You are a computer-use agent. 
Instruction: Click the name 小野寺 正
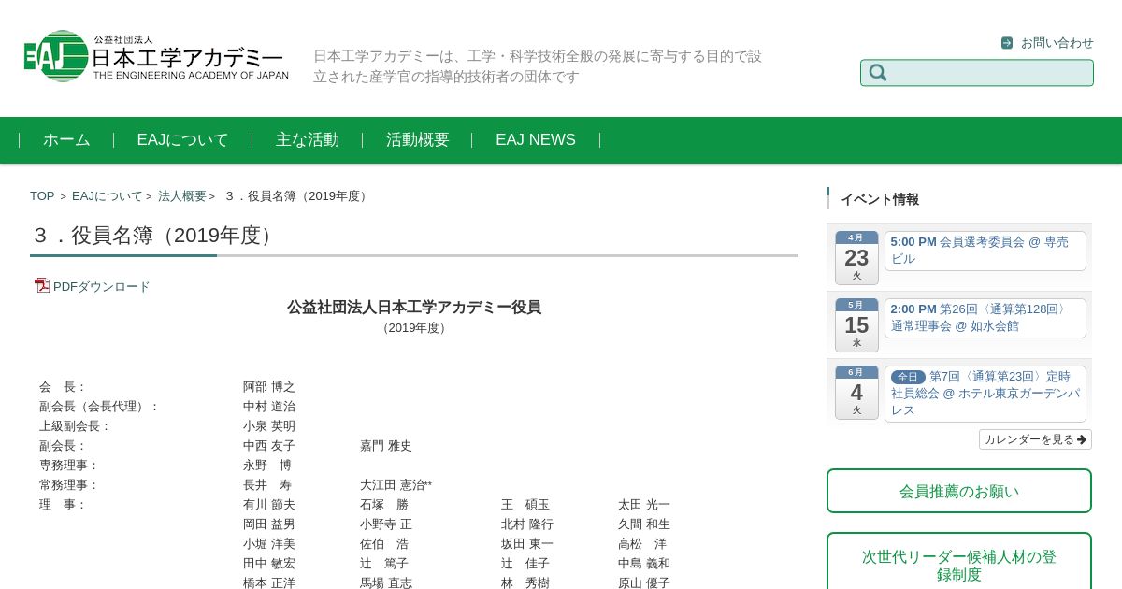(x=386, y=524)
